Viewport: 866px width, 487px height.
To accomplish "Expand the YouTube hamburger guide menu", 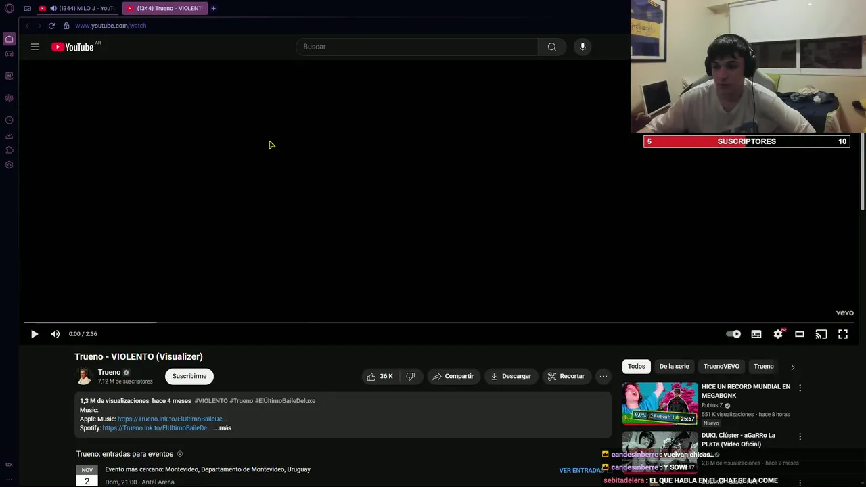I will [x=35, y=47].
